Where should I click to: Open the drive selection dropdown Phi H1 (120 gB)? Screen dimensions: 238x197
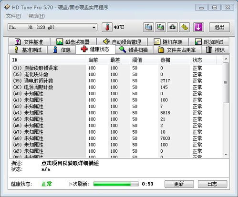52,27
